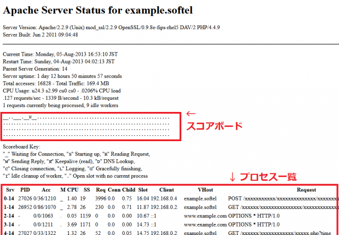Click the 'Total accesses: 16828' line
The height and width of the screenshot is (235, 339).
coord(56,83)
